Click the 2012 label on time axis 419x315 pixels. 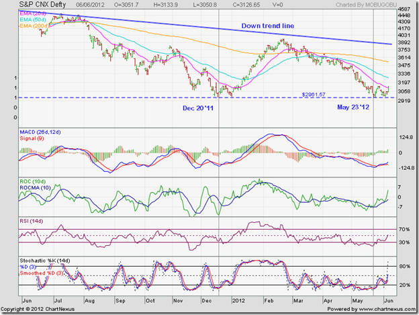238,301
